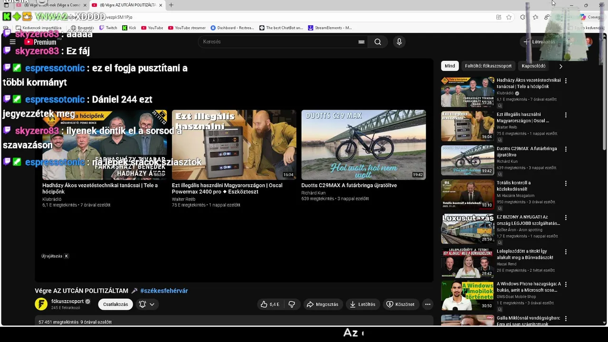
Task: Expand the notification bell dropdown
Action: coord(147,304)
